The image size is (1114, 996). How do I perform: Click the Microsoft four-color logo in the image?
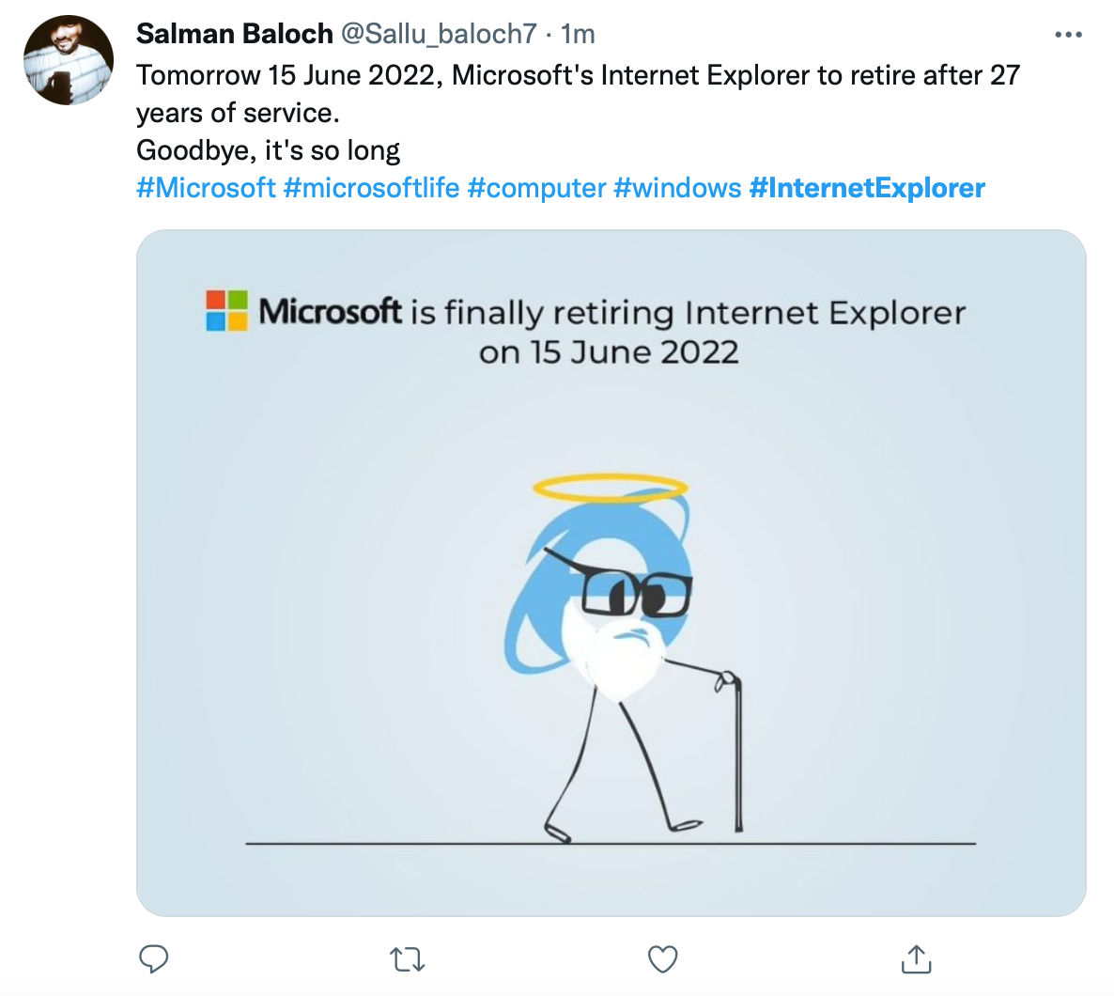[x=226, y=310]
